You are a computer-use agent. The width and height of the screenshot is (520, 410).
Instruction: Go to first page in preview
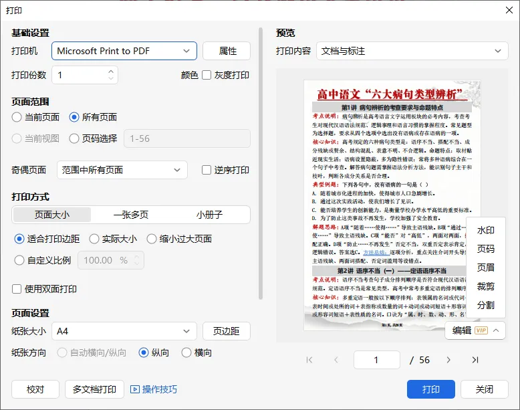click(x=309, y=360)
